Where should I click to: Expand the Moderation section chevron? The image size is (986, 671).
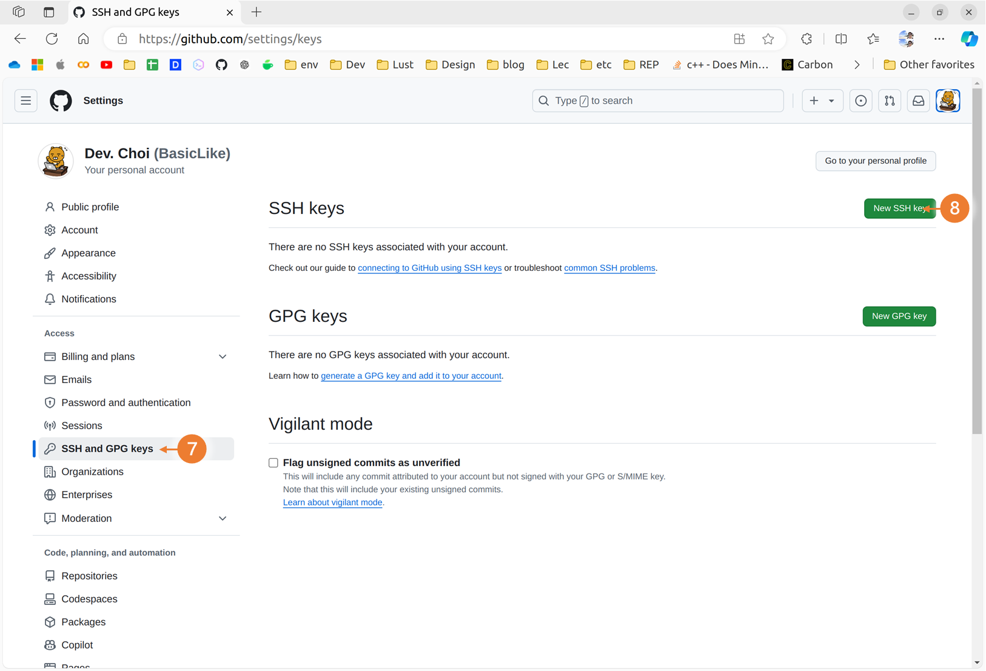tap(223, 519)
